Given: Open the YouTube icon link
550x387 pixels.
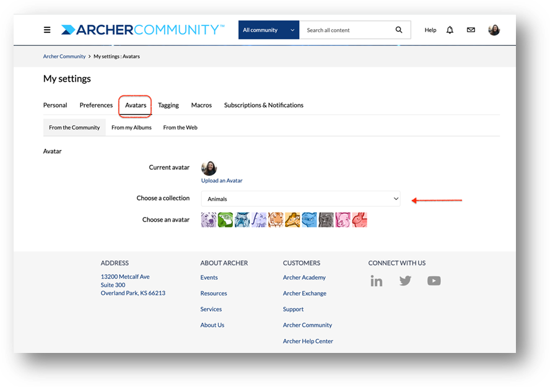Looking at the screenshot, I should pos(434,280).
